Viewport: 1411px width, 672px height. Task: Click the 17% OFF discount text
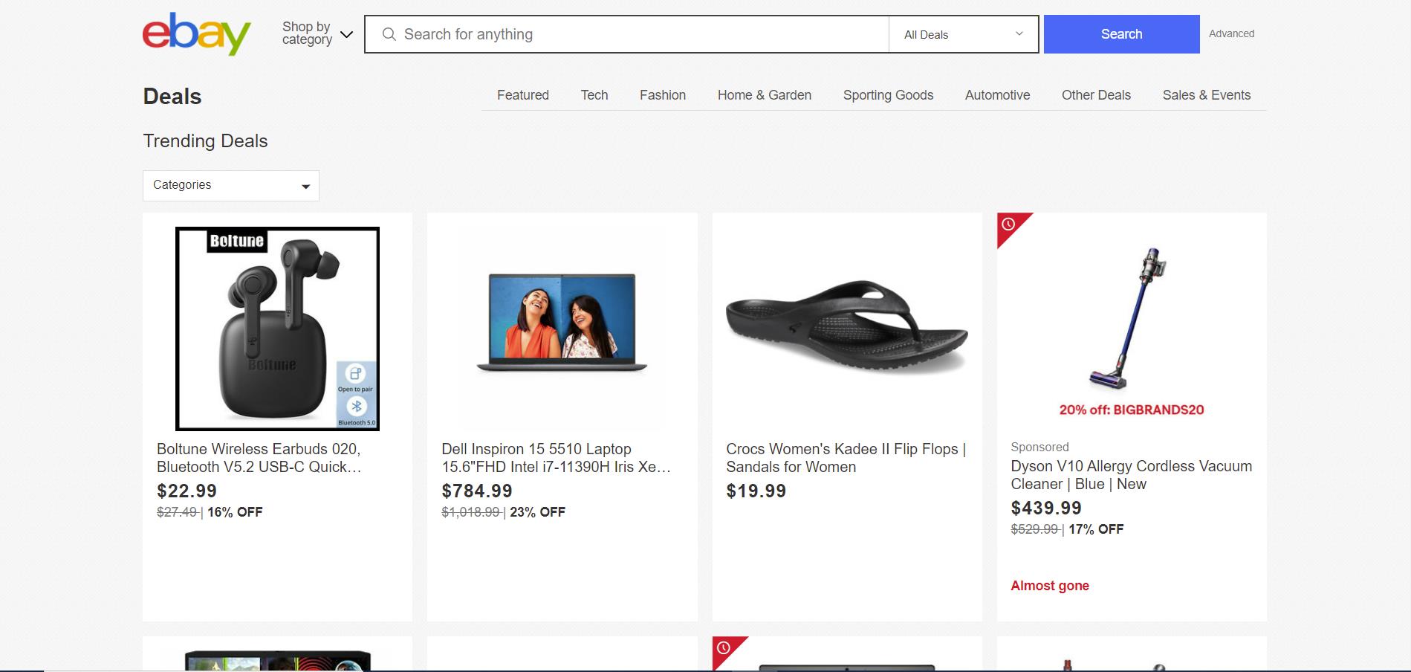(x=1096, y=529)
